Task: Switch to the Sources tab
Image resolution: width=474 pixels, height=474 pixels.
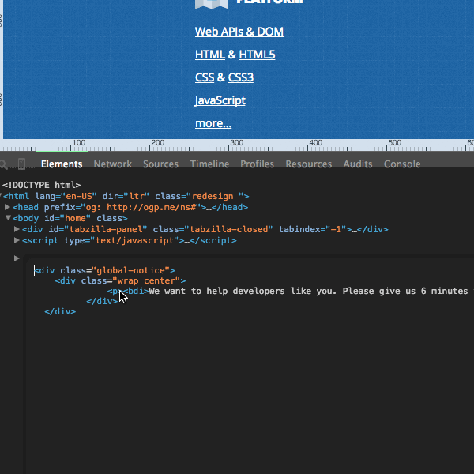Action: pos(160,164)
